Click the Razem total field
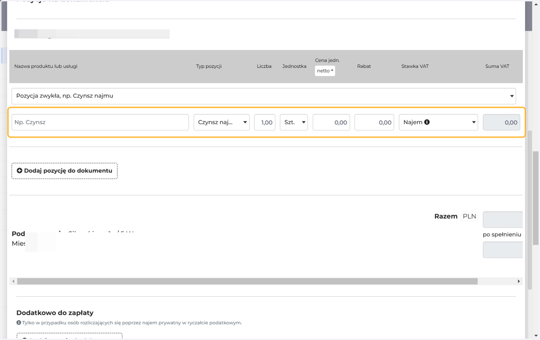The width and height of the screenshot is (540, 340). [503, 219]
